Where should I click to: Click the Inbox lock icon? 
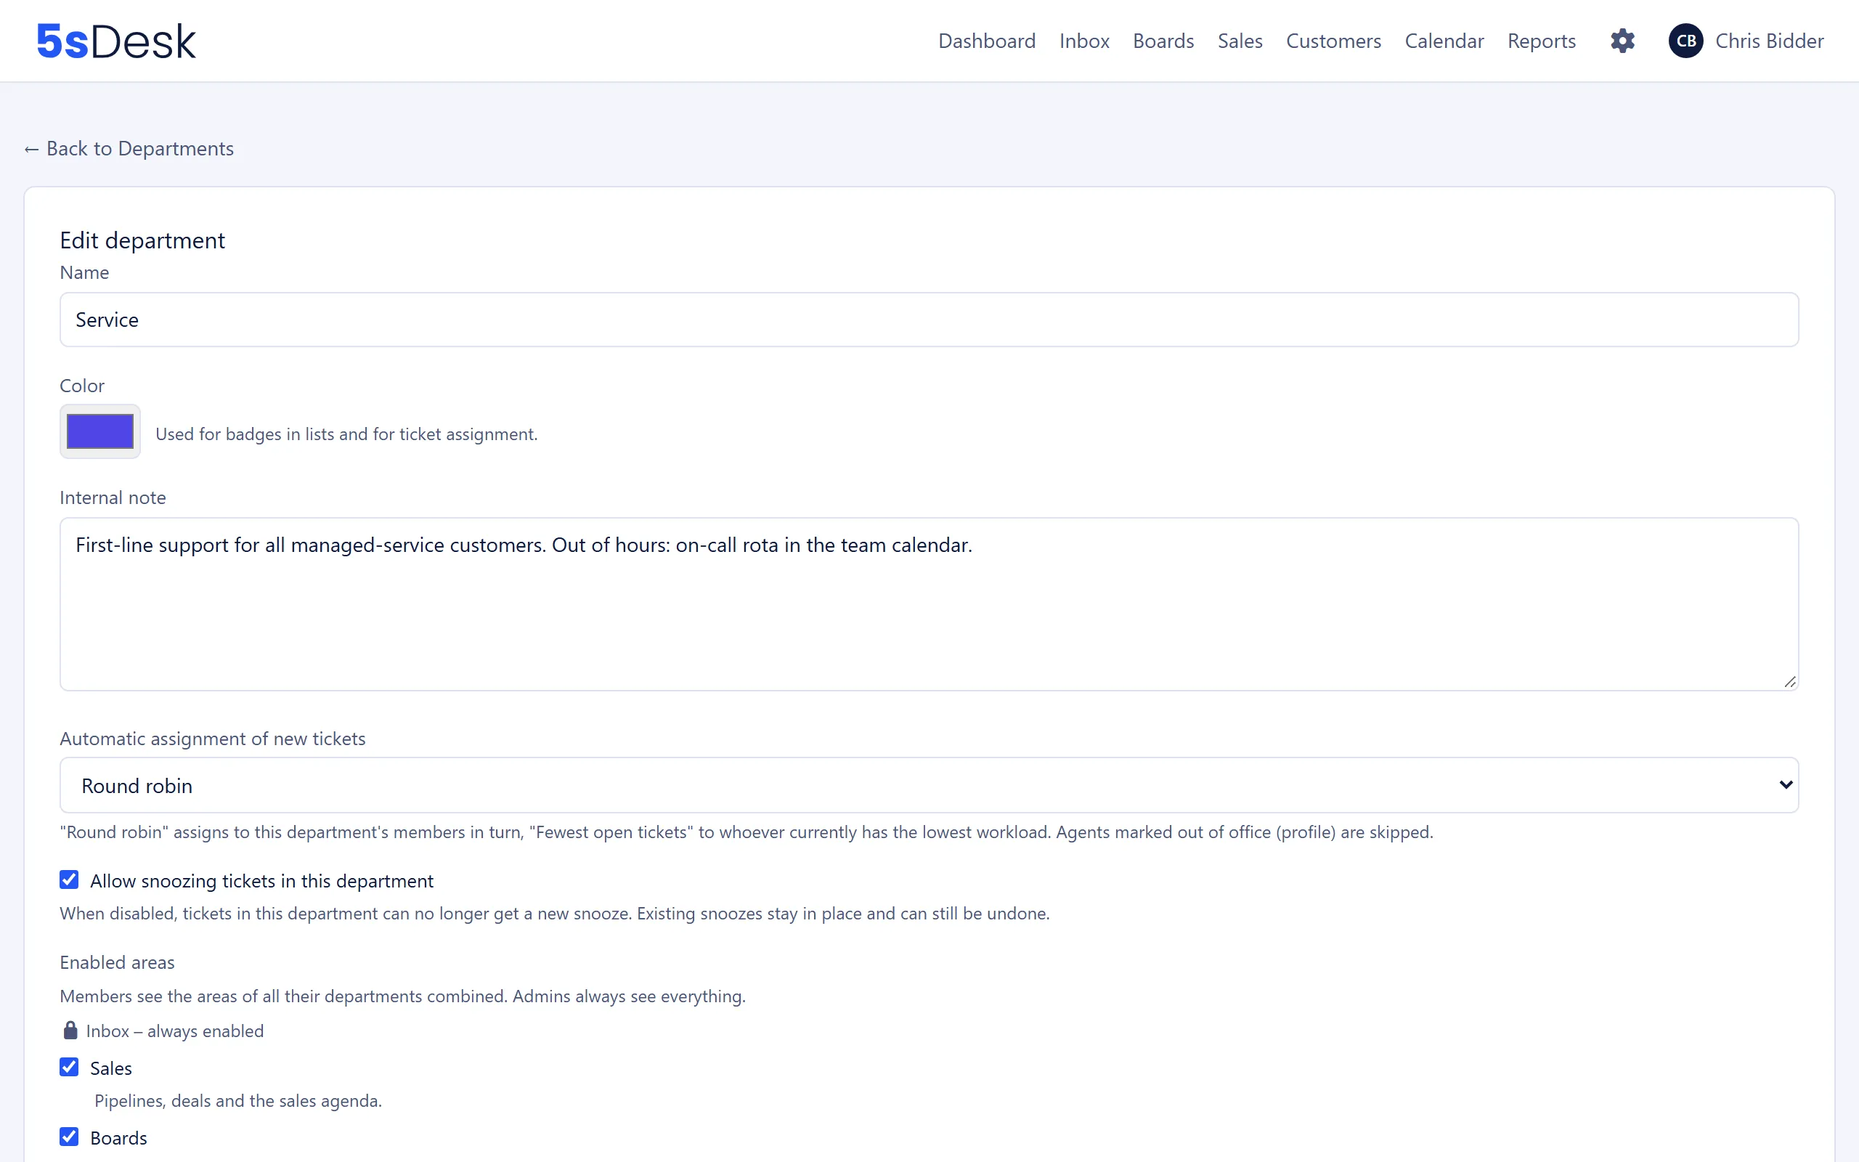coord(70,1030)
